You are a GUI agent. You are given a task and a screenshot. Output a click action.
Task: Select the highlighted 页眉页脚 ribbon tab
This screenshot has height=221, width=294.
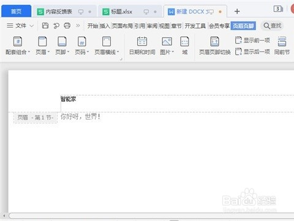click(x=243, y=26)
